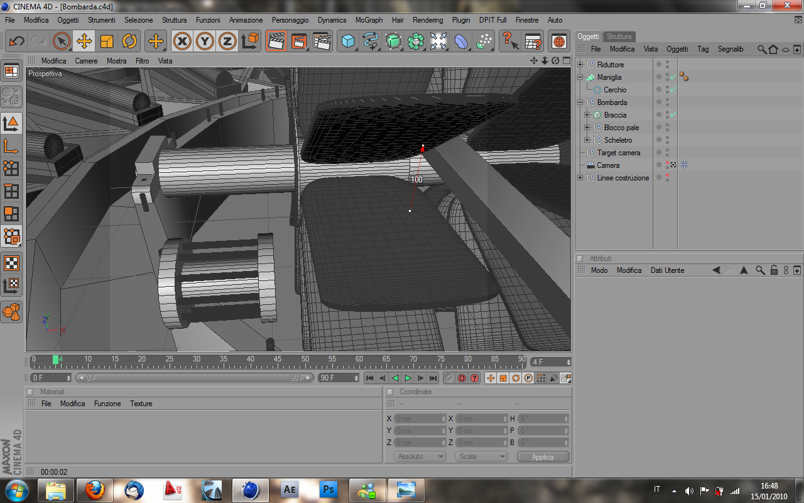The image size is (804, 503).
Task: Switch to the Struttura tab
Action: (619, 36)
